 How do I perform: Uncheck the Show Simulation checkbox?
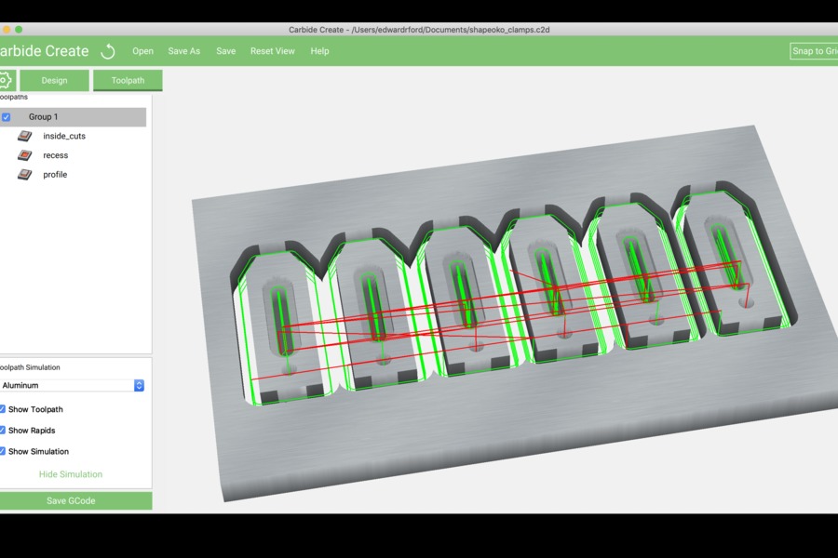coord(2,451)
